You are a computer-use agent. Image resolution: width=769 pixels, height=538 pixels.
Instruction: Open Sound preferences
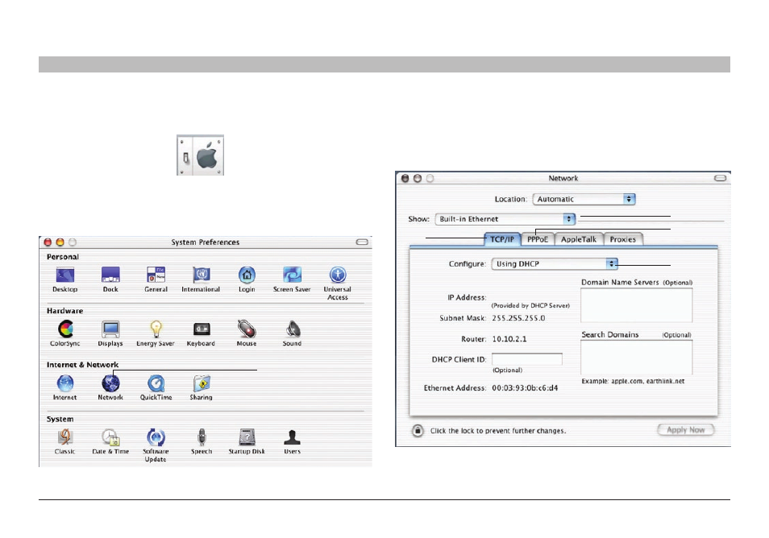pyautogui.click(x=293, y=329)
